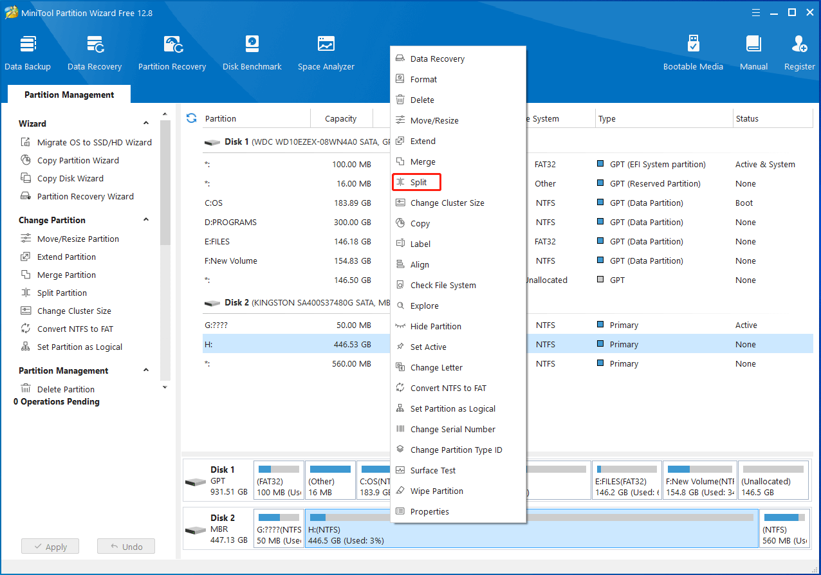
Task: Choose Set Active in context menu
Action: [x=458, y=347]
